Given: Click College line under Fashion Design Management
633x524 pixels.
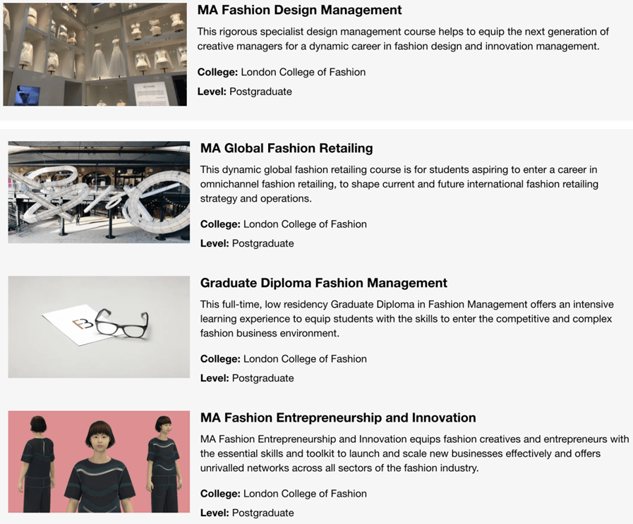Looking at the screenshot, I should pyautogui.click(x=282, y=72).
